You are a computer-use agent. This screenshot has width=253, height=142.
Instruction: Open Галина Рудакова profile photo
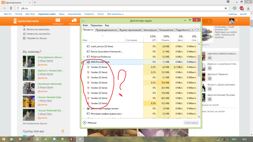[29, 115]
